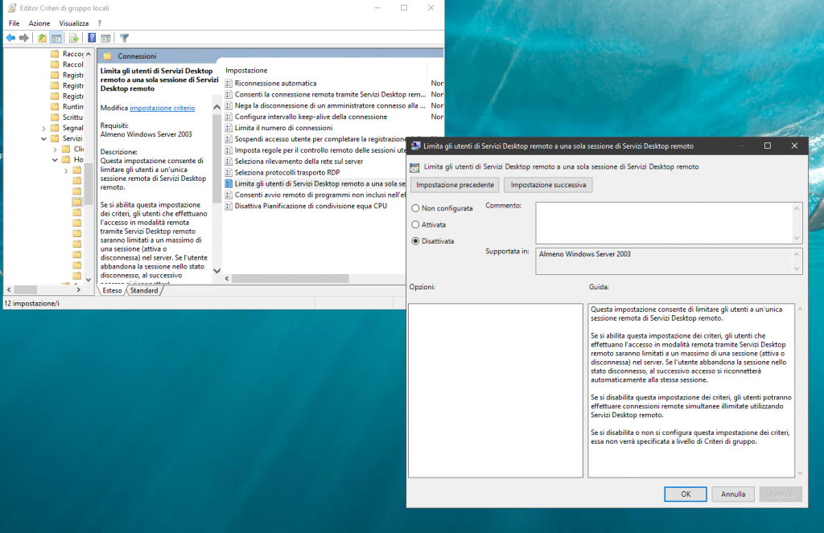Expand the 'Segnal' tree node
This screenshot has height=533, width=824.
pos(43,128)
